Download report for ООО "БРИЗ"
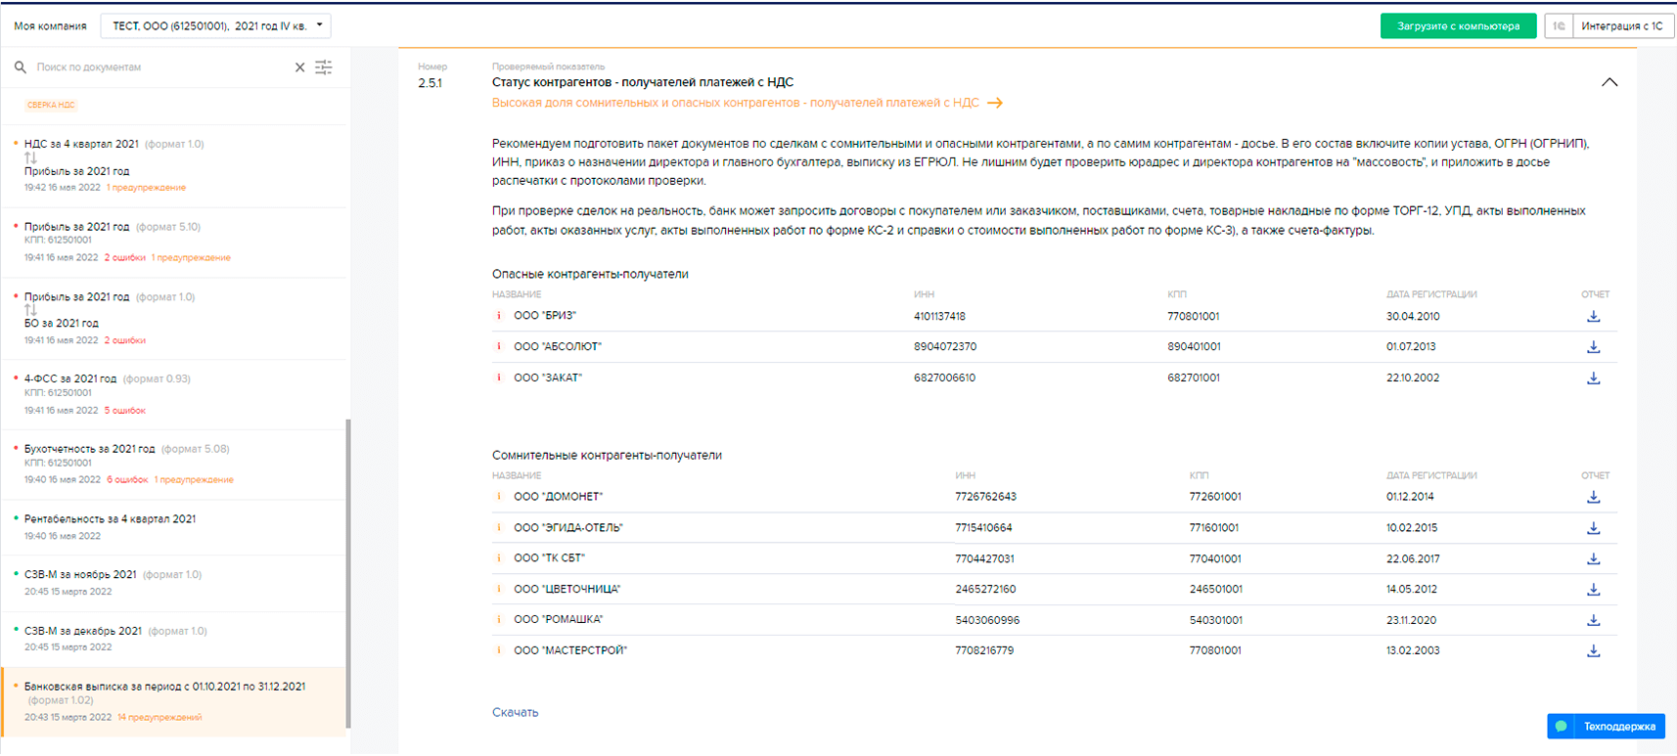Screen dimensions: 1677x756 [1593, 317]
